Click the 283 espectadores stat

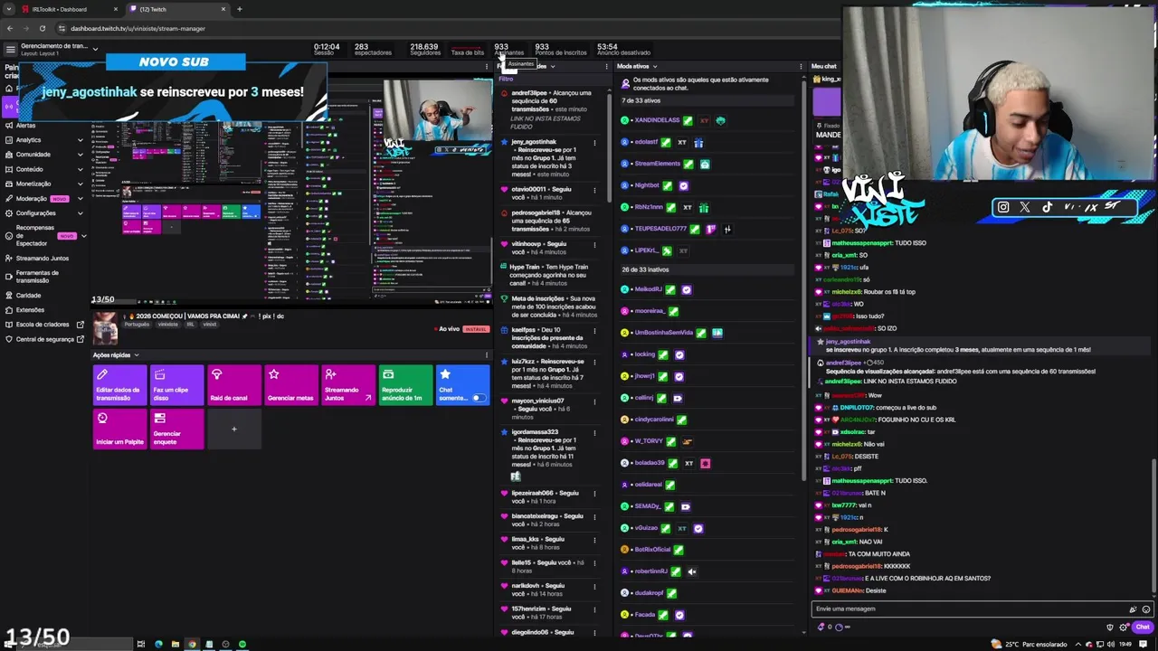click(373, 49)
